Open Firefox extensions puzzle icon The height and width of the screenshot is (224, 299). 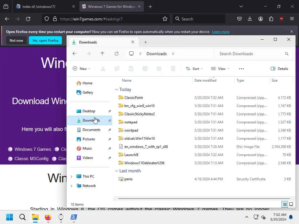pyautogui.click(x=271, y=19)
